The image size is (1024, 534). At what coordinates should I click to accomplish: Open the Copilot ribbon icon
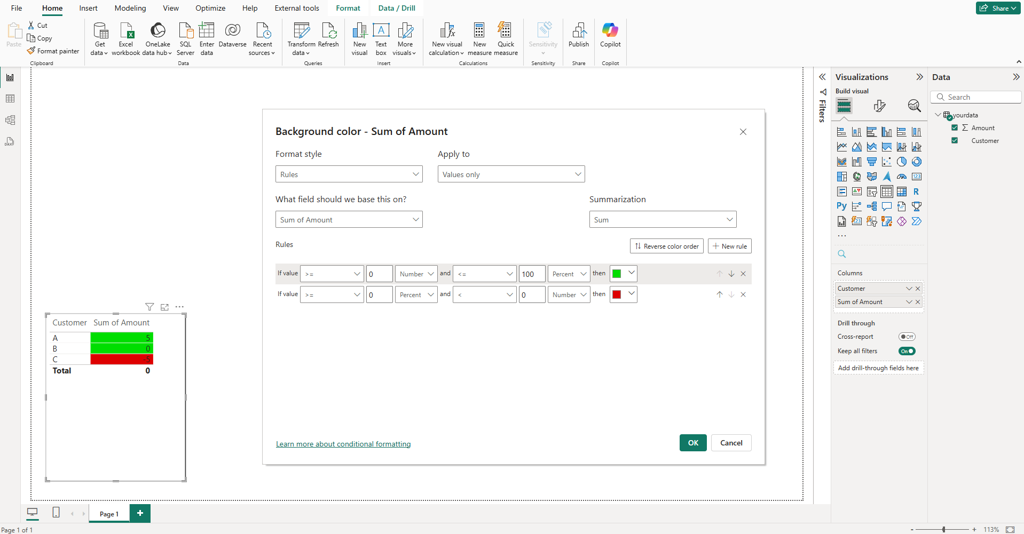[610, 35]
